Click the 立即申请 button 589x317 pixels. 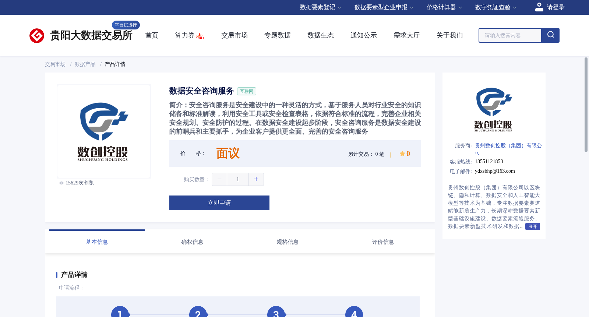[x=219, y=203]
